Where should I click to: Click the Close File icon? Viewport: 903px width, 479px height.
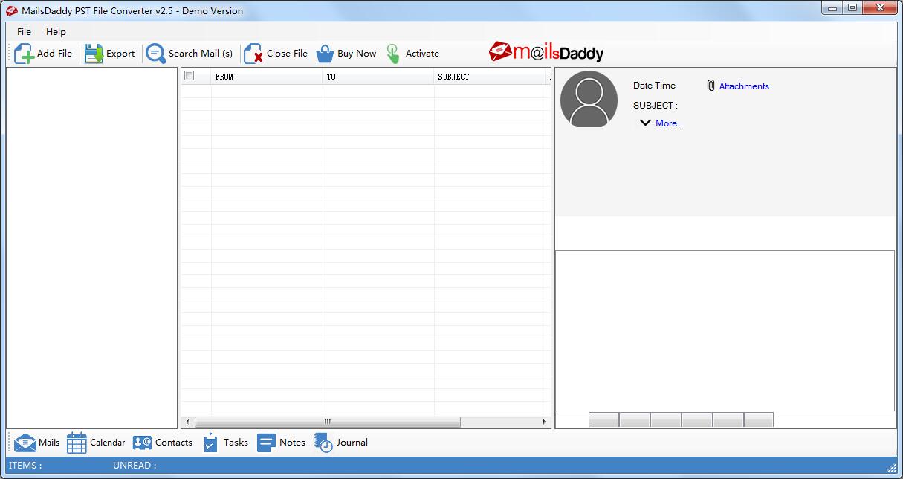coord(253,54)
